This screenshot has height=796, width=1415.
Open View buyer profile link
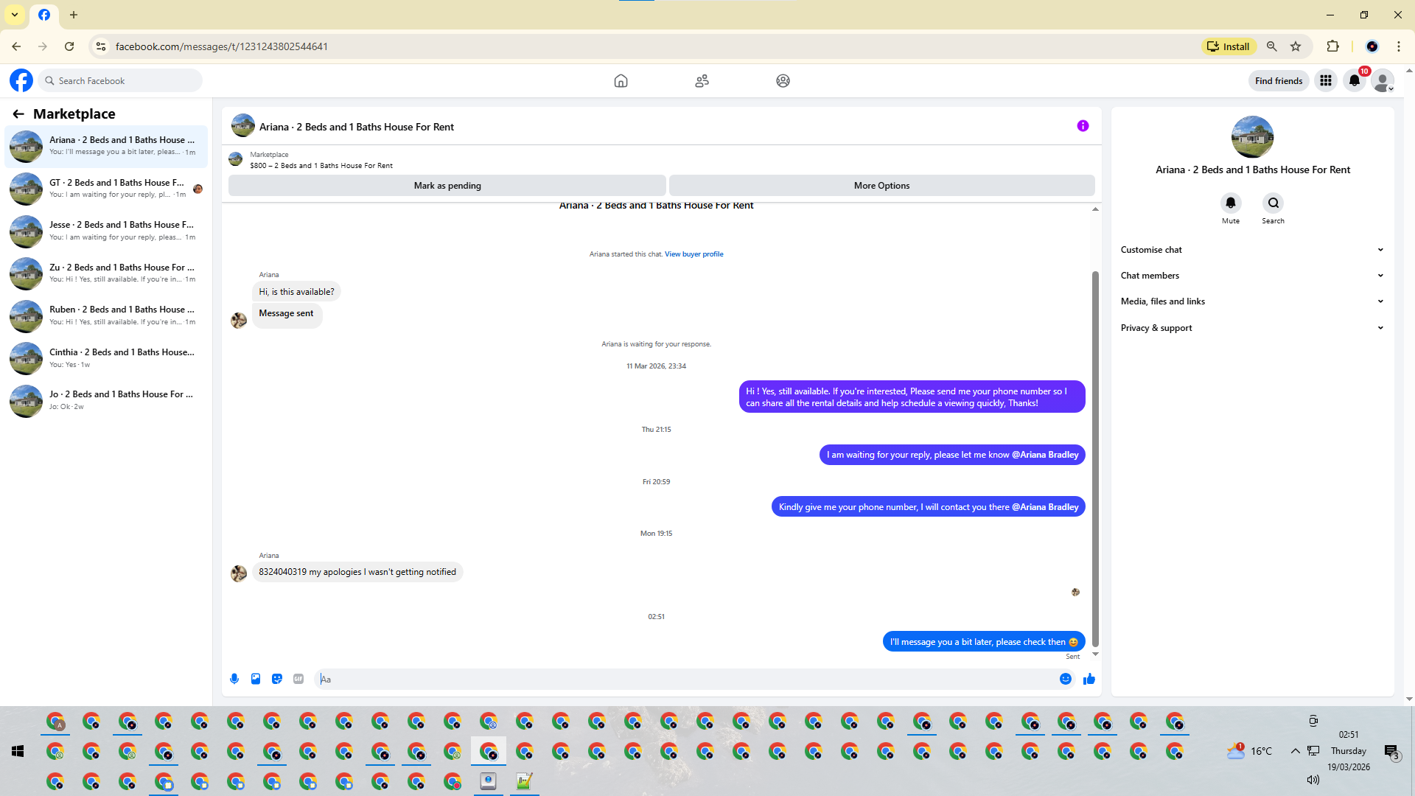tap(693, 254)
